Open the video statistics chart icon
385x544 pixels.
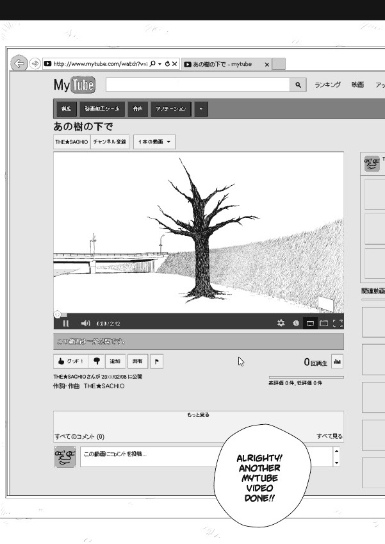337,362
